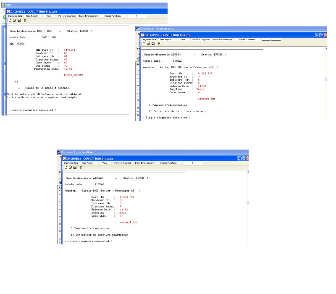Click DME33_FE.DXT file name text
The height and width of the screenshot is (294, 336).
pos(73,76)
